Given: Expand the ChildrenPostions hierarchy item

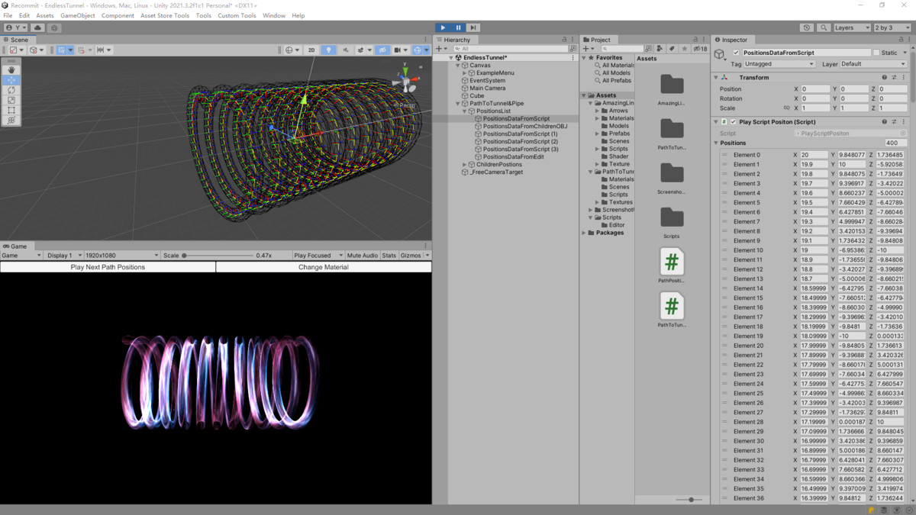Looking at the screenshot, I should pos(464,165).
